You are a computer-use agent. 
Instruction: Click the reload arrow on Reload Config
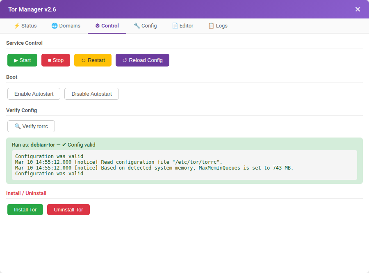125,60
